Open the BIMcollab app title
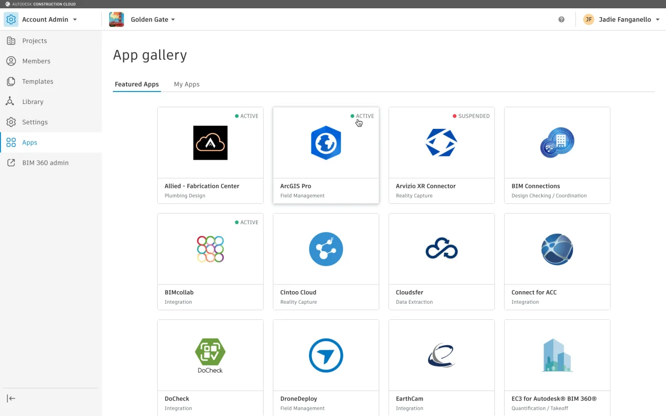This screenshot has width=666, height=416. [179, 292]
